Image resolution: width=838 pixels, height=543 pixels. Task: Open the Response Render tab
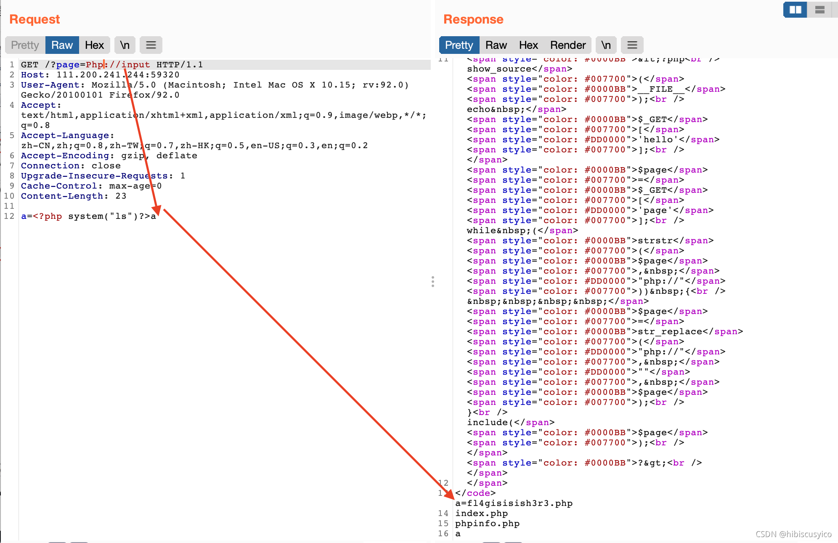coord(568,45)
